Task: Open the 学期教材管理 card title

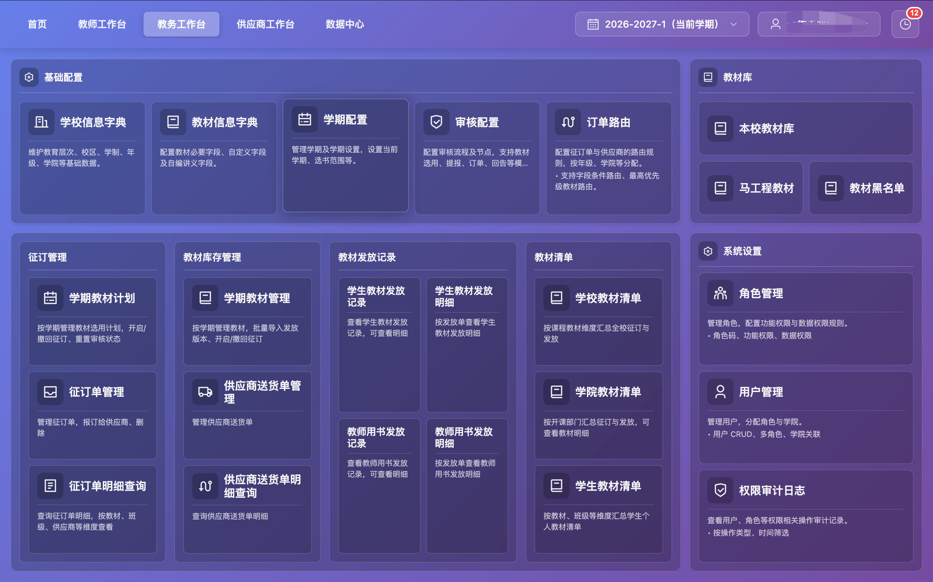Action: [257, 298]
